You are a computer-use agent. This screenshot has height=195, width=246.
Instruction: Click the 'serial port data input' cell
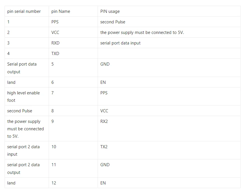point(169,43)
